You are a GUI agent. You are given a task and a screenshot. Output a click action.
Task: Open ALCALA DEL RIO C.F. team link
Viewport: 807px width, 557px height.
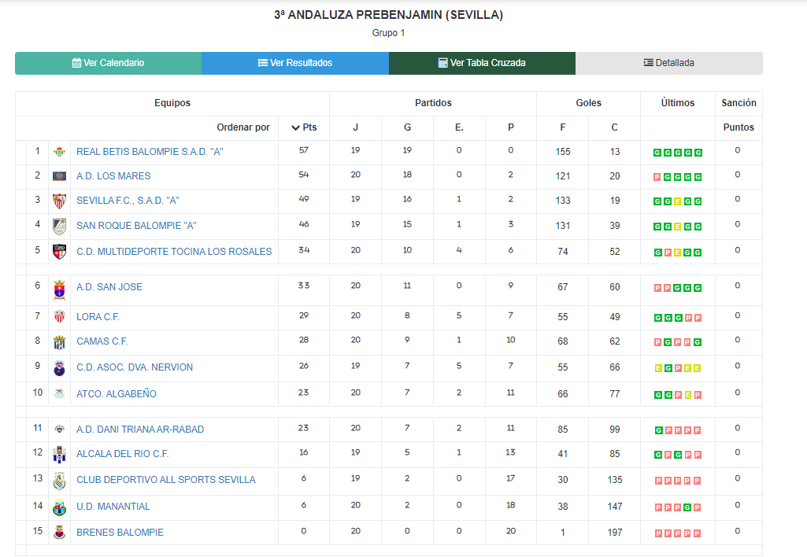coord(123,454)
